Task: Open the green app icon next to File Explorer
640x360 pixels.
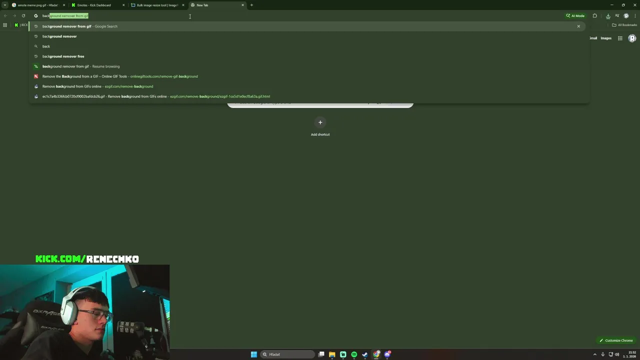Action: click(343, 354)
